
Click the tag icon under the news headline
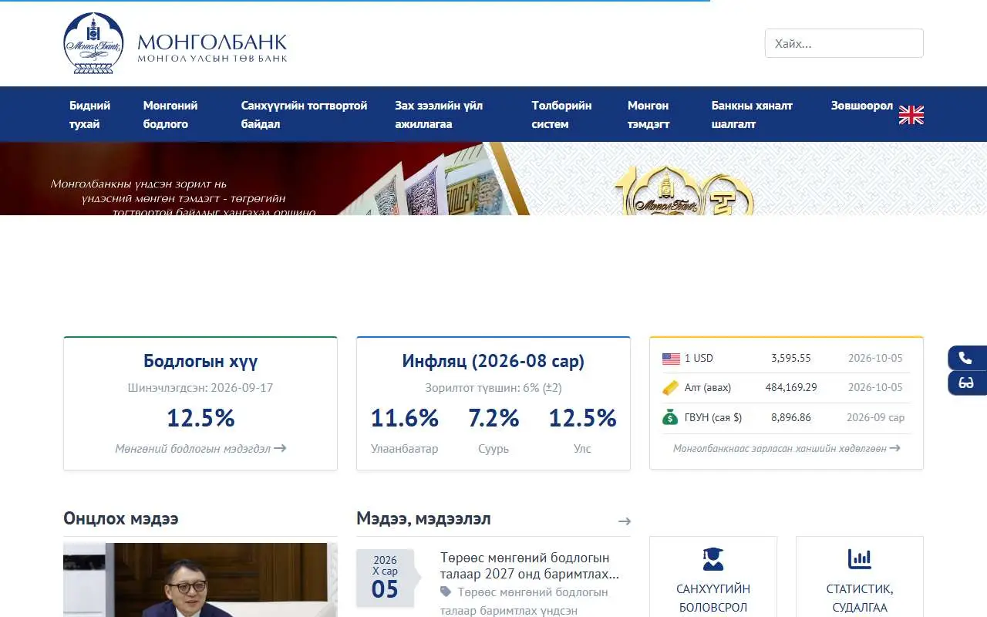pos(446,592)
